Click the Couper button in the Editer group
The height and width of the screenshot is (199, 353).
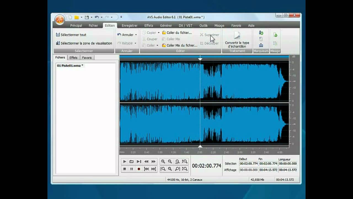point(150,39)
